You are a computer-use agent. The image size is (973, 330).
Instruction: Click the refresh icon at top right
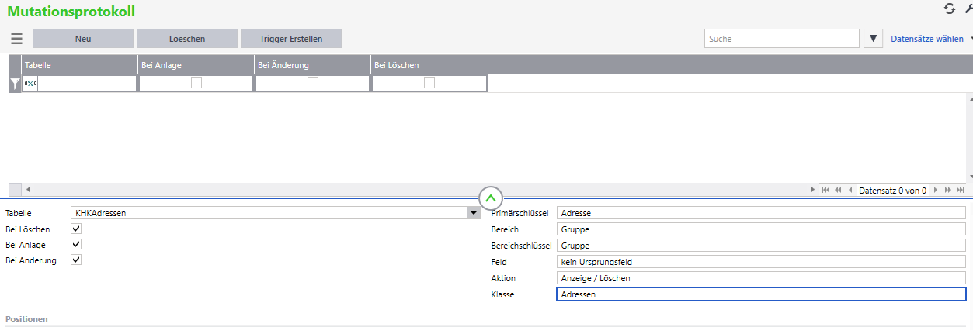(949, 9)
